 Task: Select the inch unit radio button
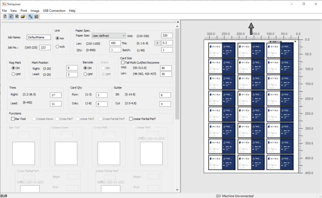(58, 47)
